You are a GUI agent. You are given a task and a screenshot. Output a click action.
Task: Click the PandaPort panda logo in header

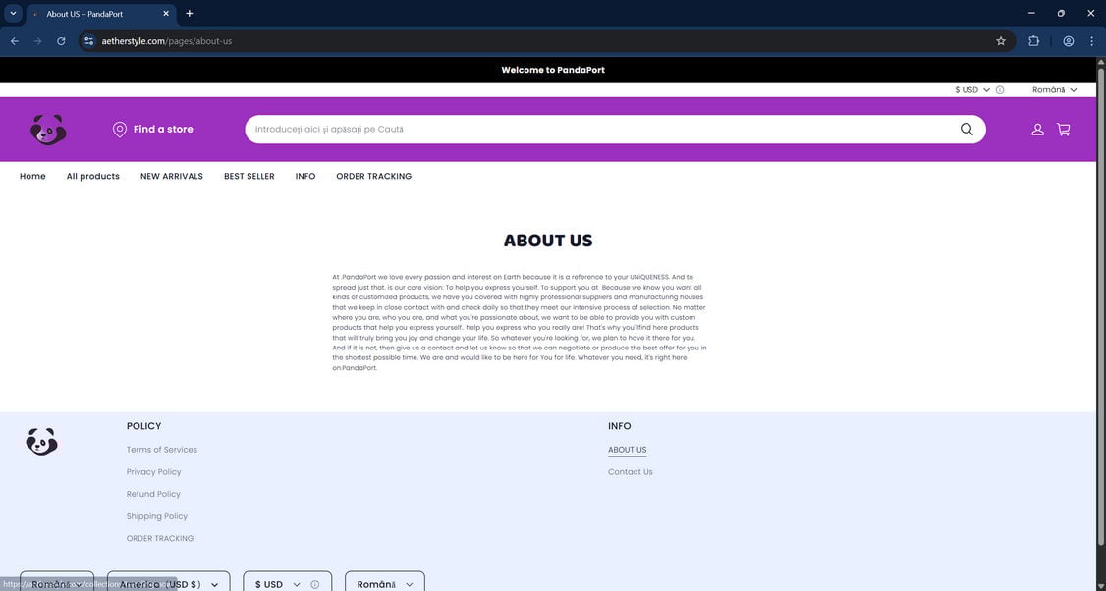(x=49, y=130)
